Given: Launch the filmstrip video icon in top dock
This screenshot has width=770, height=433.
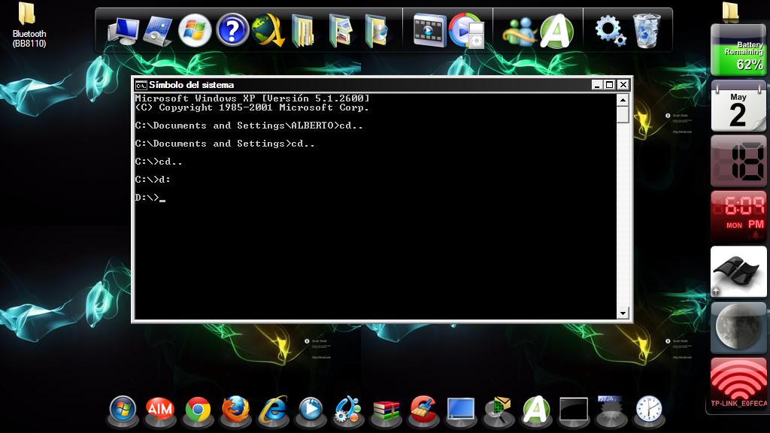Looking at the screenshot, I should [x=429, y=30].
